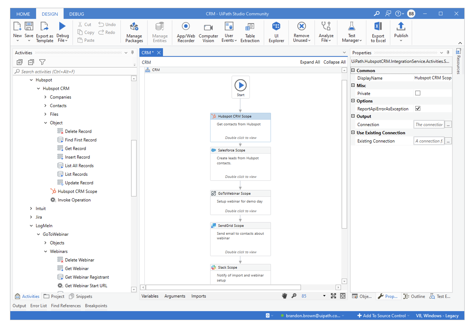The image size is (474, 326).
Task: Enable pan mode hand icon
Action: (284, 296)
